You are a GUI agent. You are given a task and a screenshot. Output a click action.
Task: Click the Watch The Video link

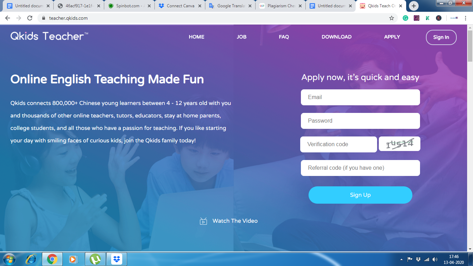[235, 221]
